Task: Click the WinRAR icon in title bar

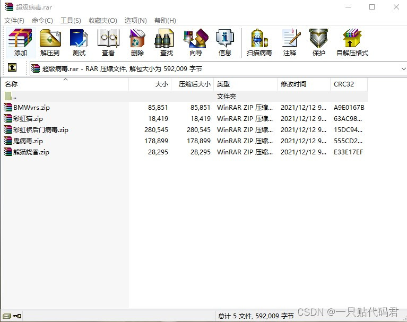Action: pyautogui.click(x=9, y=7)
